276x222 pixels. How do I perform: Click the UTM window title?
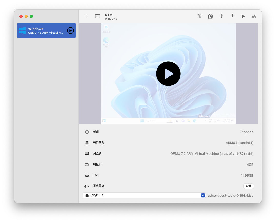(109, 15)
